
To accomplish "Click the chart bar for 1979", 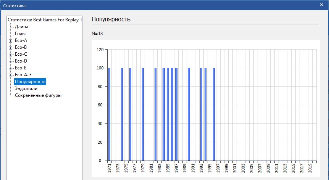I will pyautogui.click(x=143, y=114).
